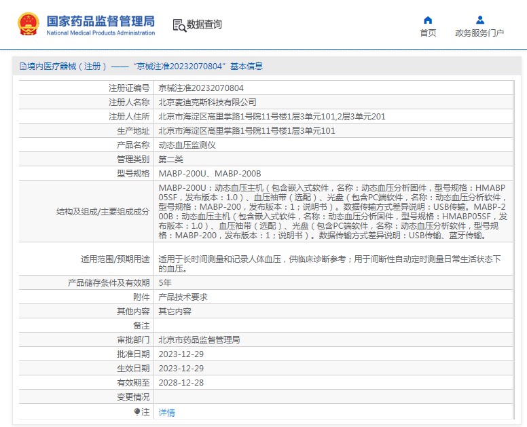Click 国家药品监督管理局 title
This screenshot has height=427, width=527.
tap(101, 21)
